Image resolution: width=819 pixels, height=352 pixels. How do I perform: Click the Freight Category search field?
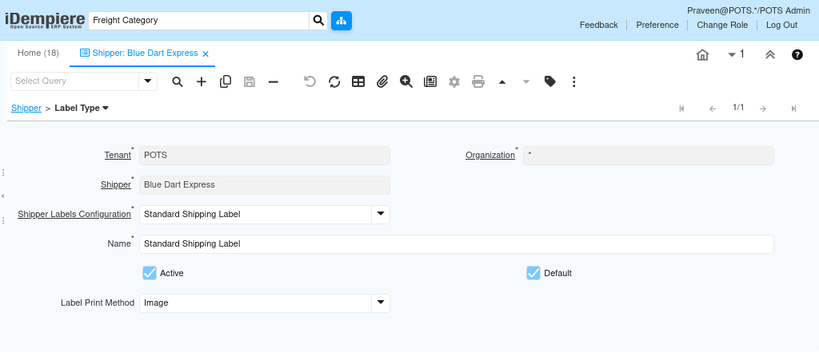(199, 21)
